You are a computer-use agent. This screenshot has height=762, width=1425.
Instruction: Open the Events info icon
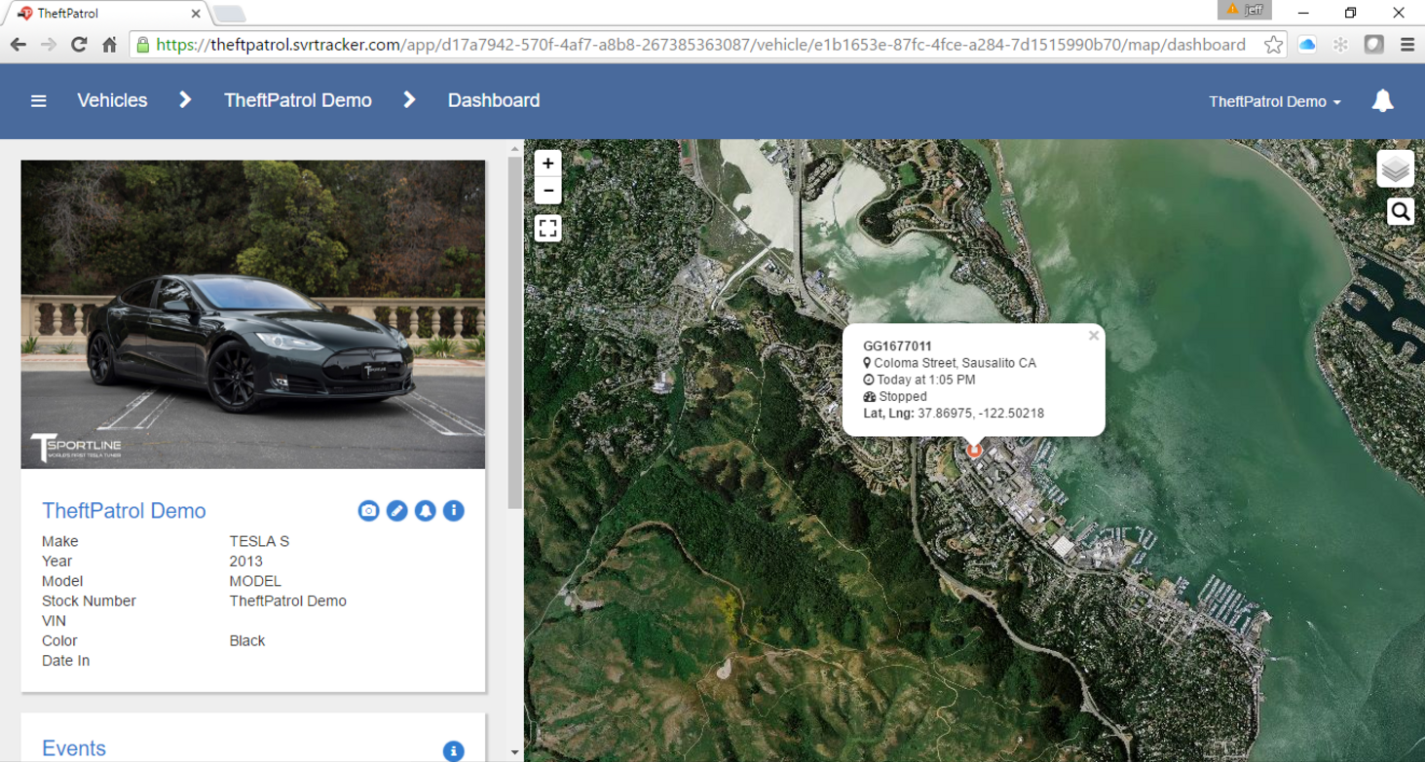[x=453, y=751]
